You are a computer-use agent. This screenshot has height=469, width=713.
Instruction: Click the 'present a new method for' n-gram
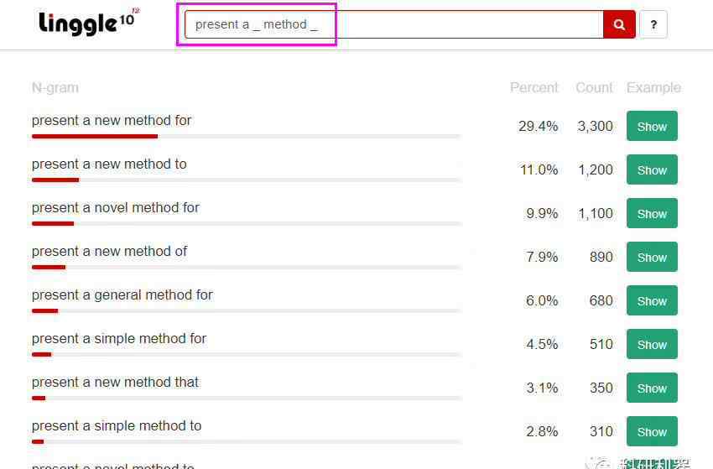click(x=112, y=121)
